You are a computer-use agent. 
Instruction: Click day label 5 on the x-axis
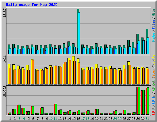pos(29,119)
